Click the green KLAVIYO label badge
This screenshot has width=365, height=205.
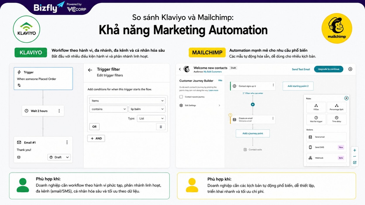coord(31,52)
